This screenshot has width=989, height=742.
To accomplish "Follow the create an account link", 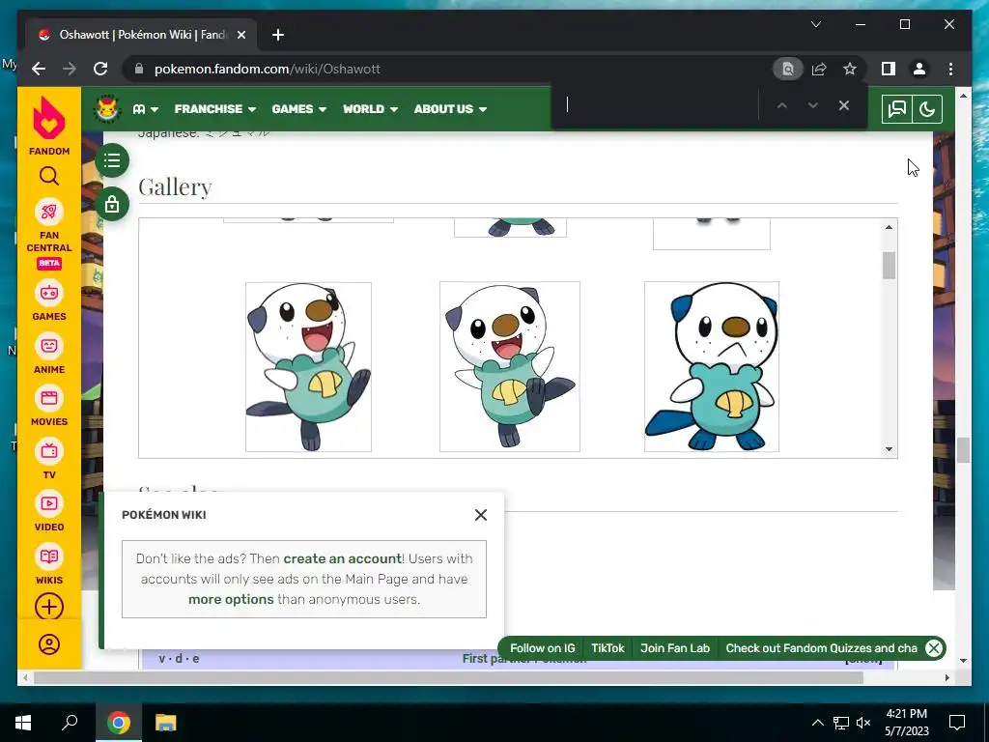I will 343,558.
